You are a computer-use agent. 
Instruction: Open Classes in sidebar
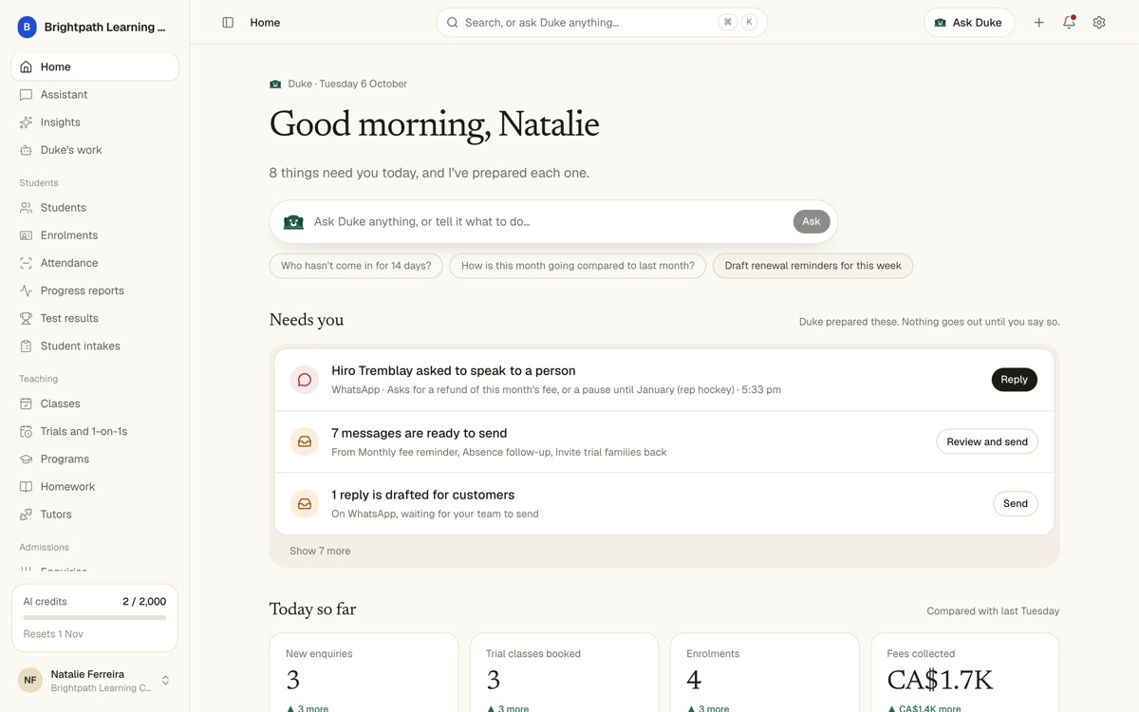95,403
